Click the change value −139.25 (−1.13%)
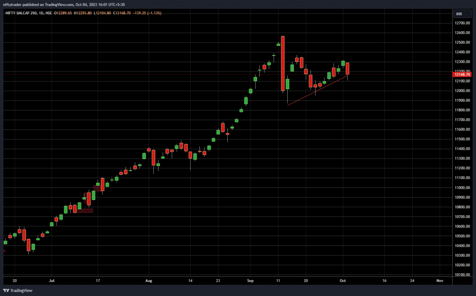 [x=147, y=13]
